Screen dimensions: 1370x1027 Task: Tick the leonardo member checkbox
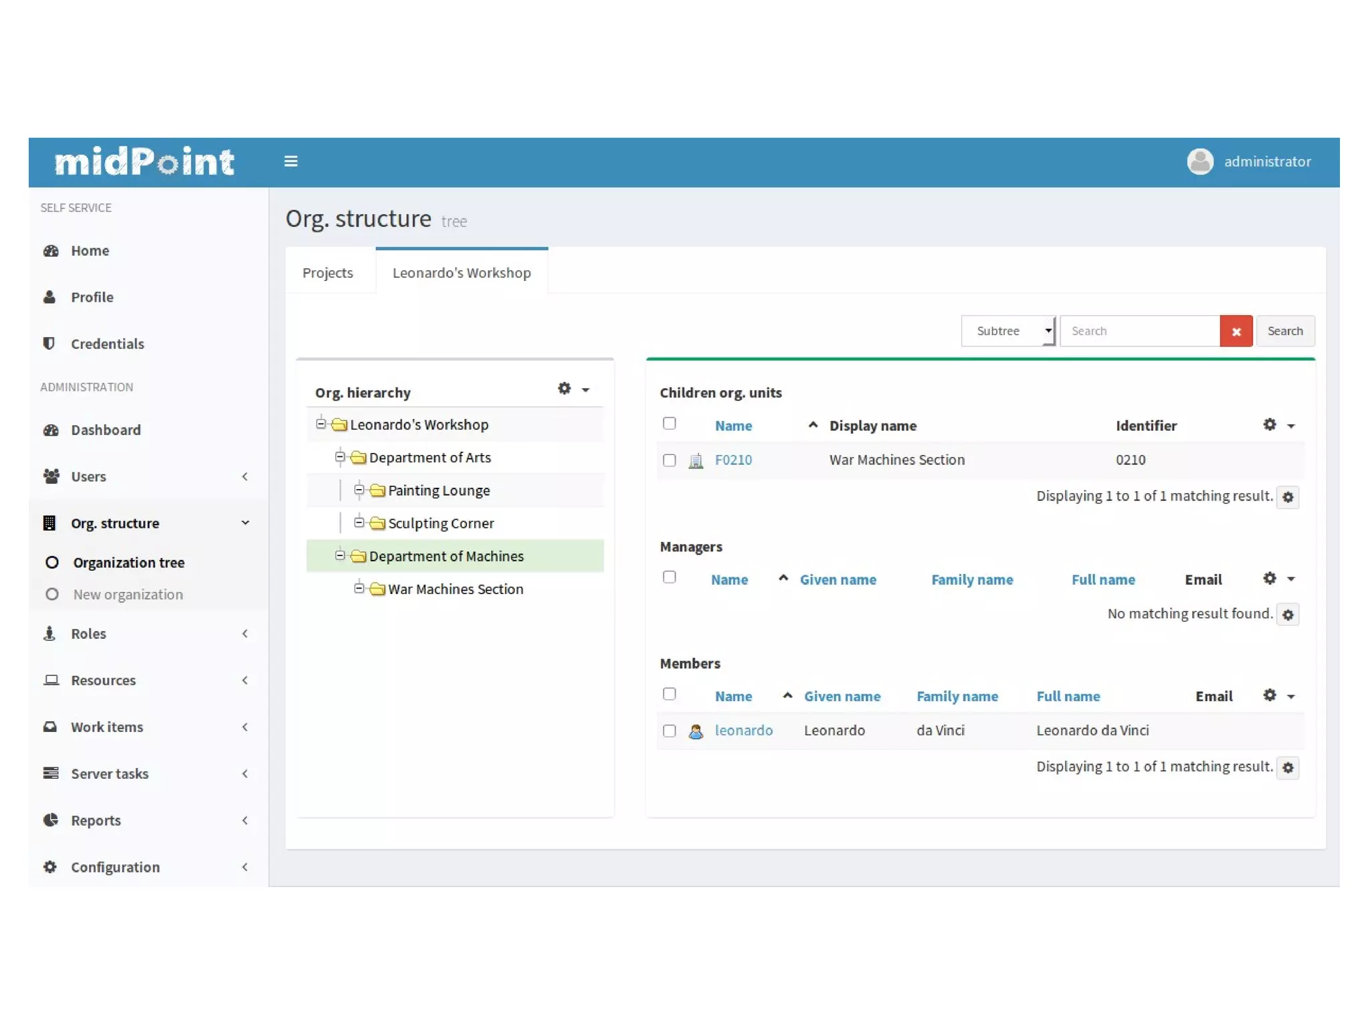point(669,731)
